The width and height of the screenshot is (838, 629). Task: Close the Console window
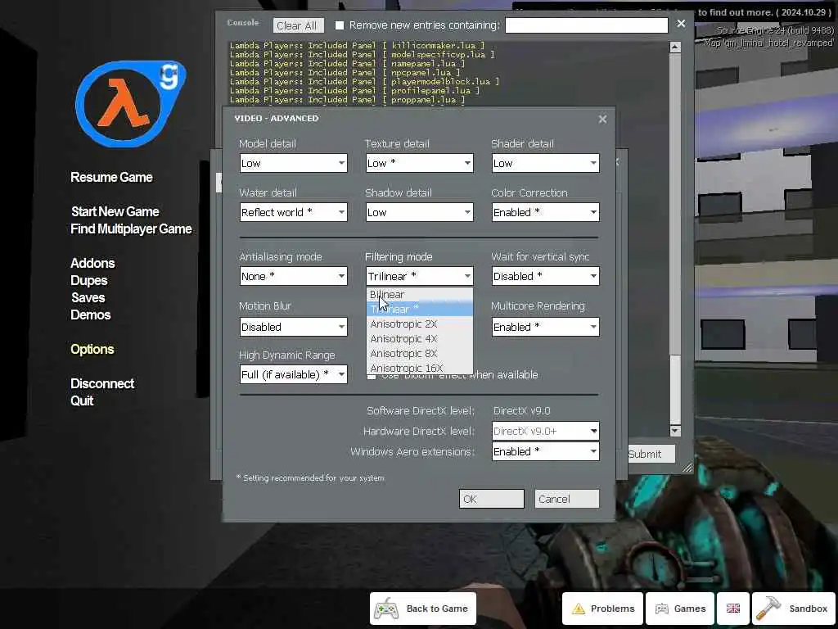681,24
